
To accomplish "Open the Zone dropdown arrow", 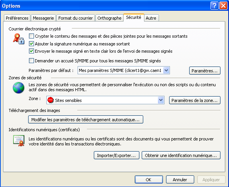I will click(x=161, y=100).
